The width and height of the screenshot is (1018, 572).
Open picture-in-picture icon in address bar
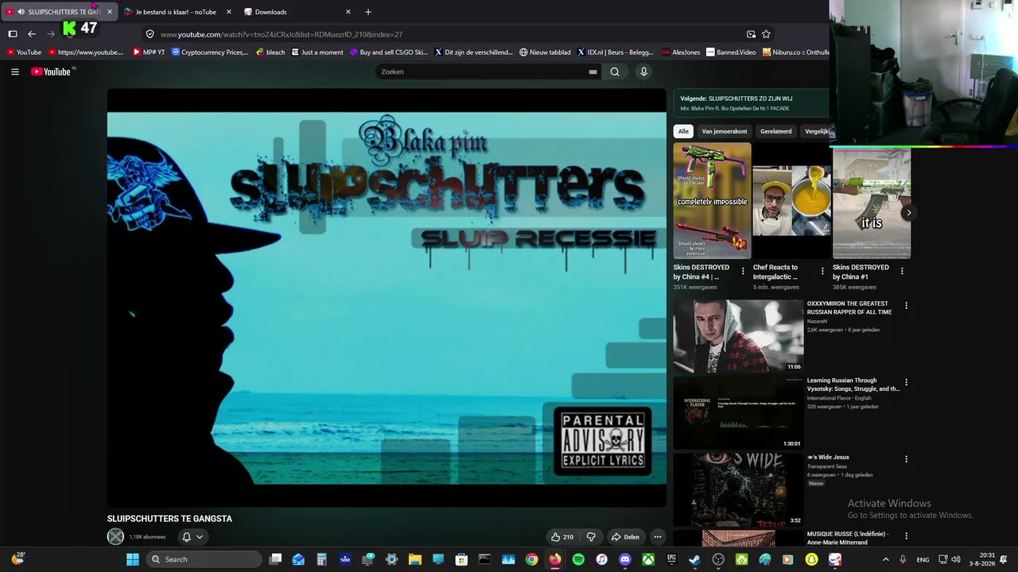click(751, 34)
